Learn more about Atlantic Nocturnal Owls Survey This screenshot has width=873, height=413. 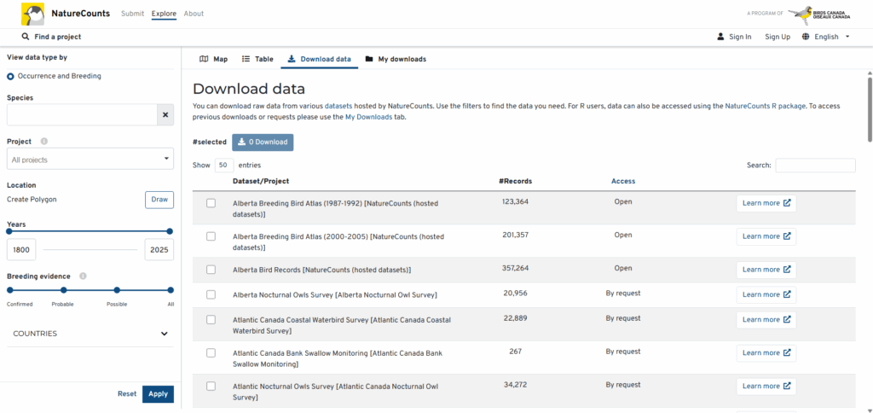pos(766,387)
